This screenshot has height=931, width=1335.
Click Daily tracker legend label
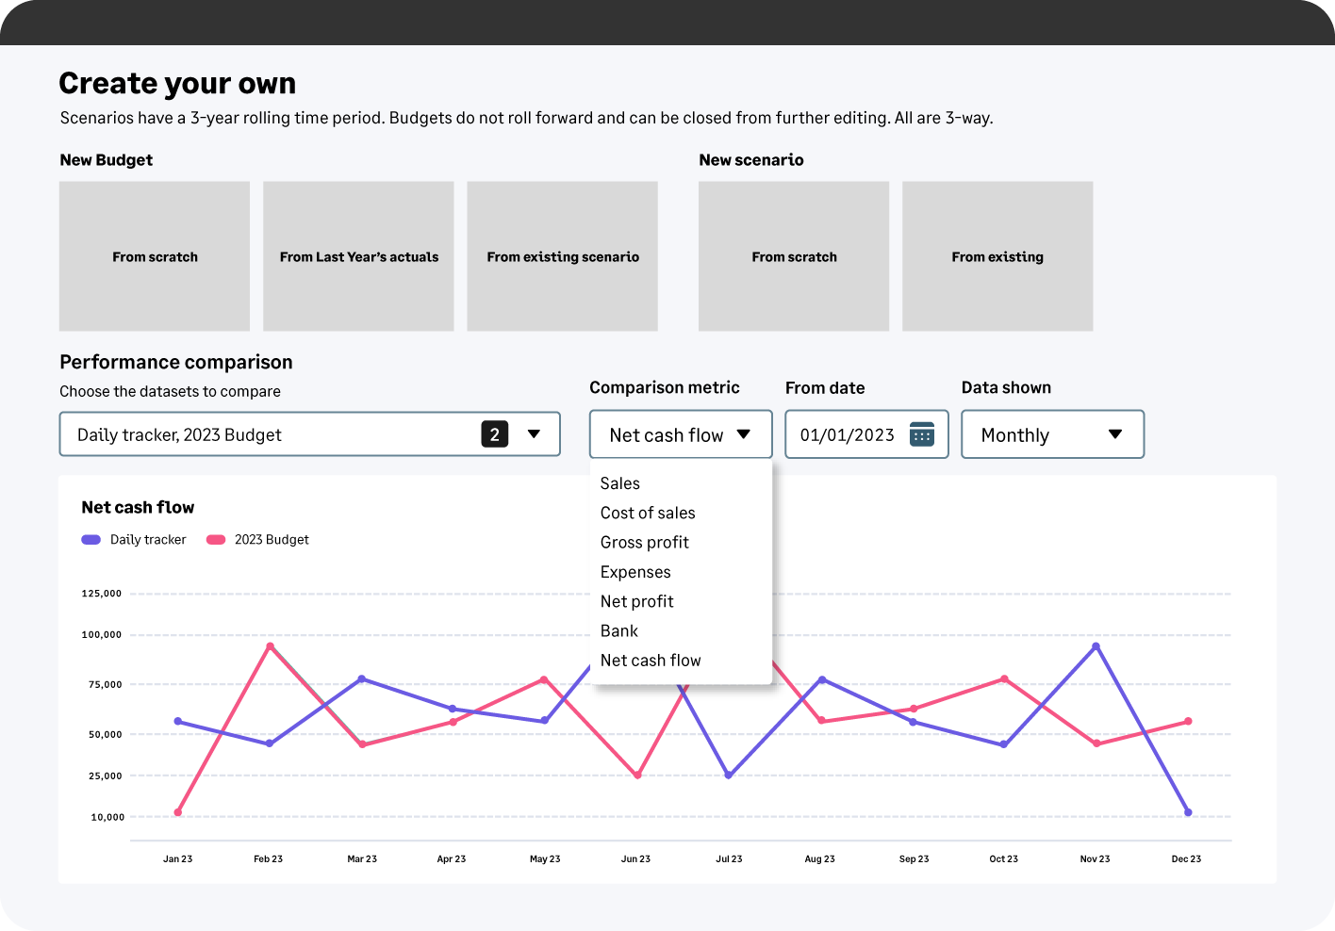(148, 540)
